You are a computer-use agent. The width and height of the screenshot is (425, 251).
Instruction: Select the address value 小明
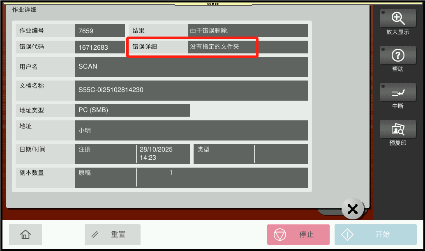(x=191, y=130)
